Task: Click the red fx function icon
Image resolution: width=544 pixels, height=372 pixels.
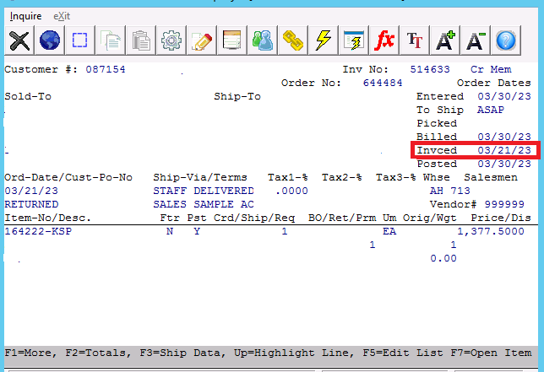Action: coord(384,40)
